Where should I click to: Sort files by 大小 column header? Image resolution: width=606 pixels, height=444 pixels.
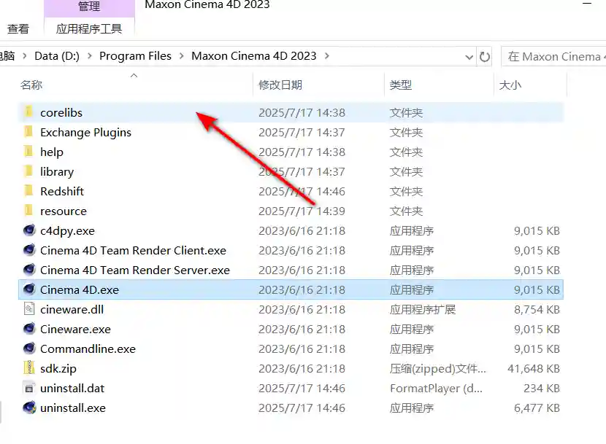[510, 85]
